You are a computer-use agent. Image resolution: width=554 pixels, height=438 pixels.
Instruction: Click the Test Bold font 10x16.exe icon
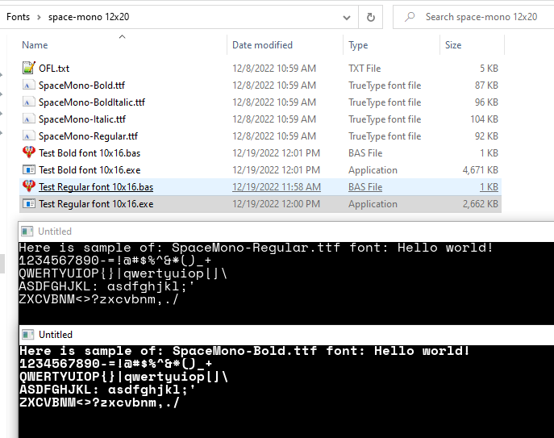pos(28,170)
